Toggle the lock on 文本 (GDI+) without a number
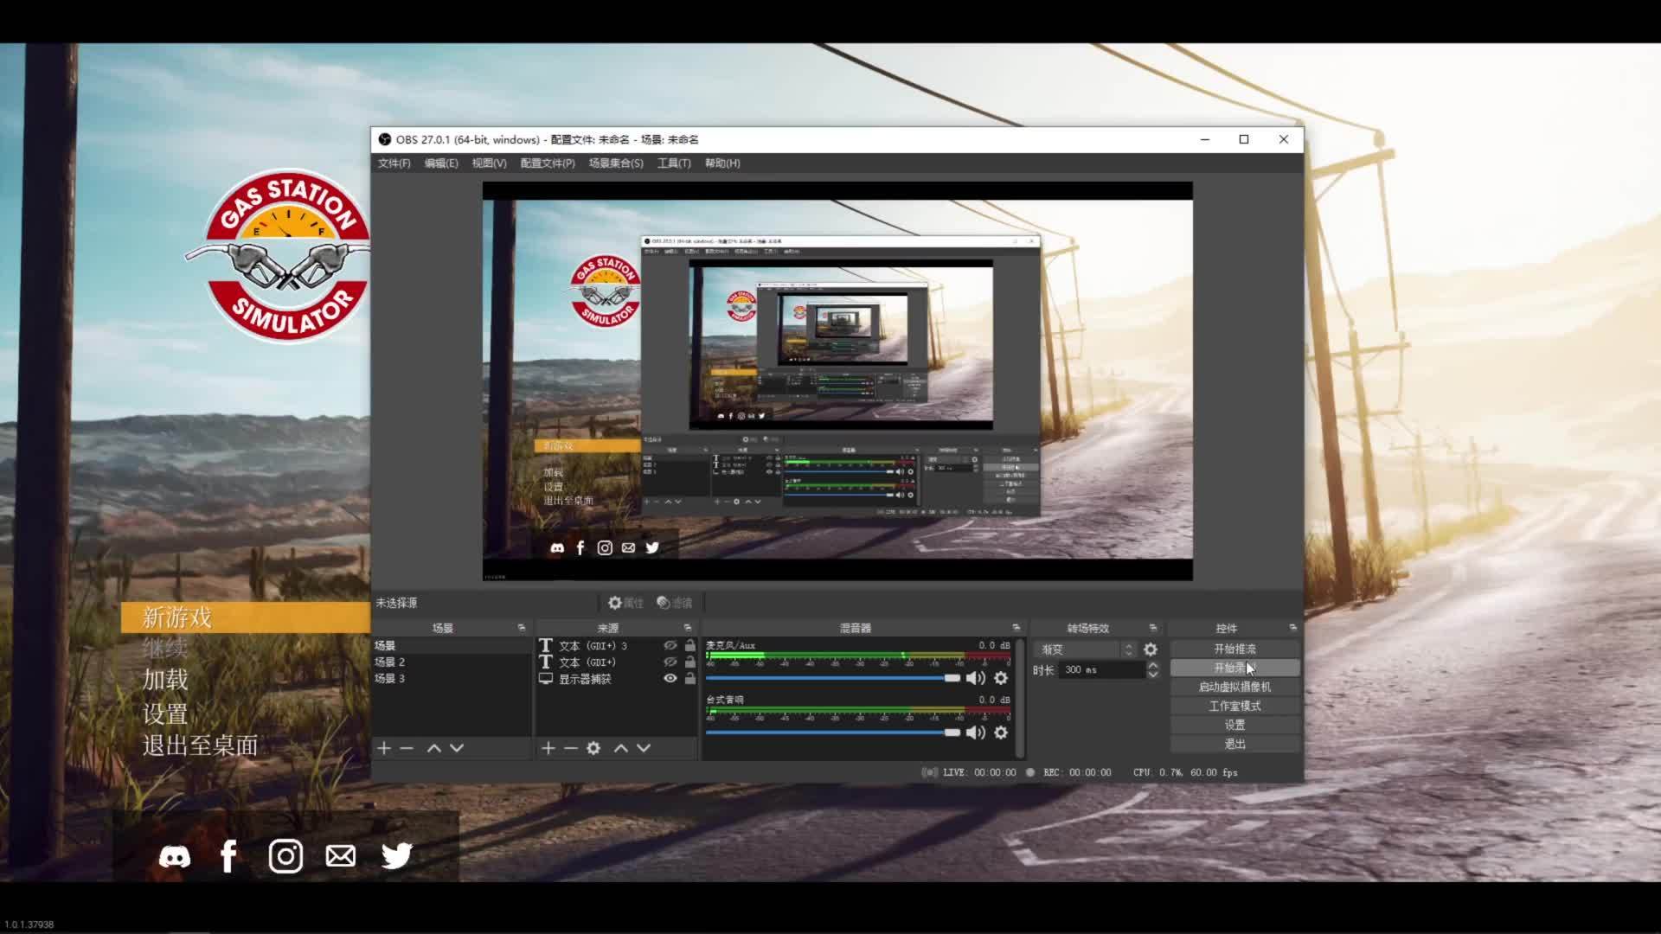 click(690, 662)
